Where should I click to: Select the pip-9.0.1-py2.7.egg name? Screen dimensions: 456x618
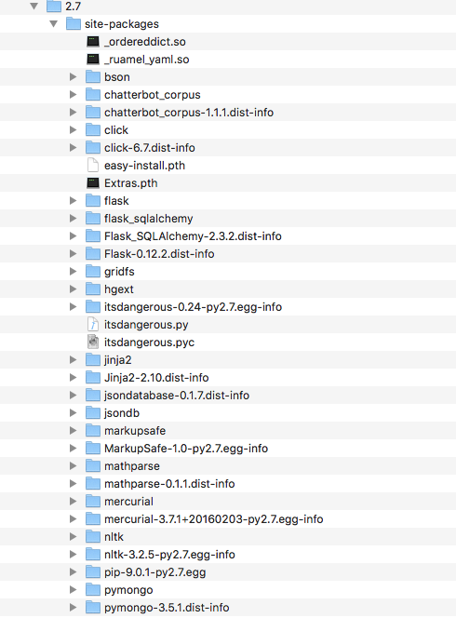(154, 571)
